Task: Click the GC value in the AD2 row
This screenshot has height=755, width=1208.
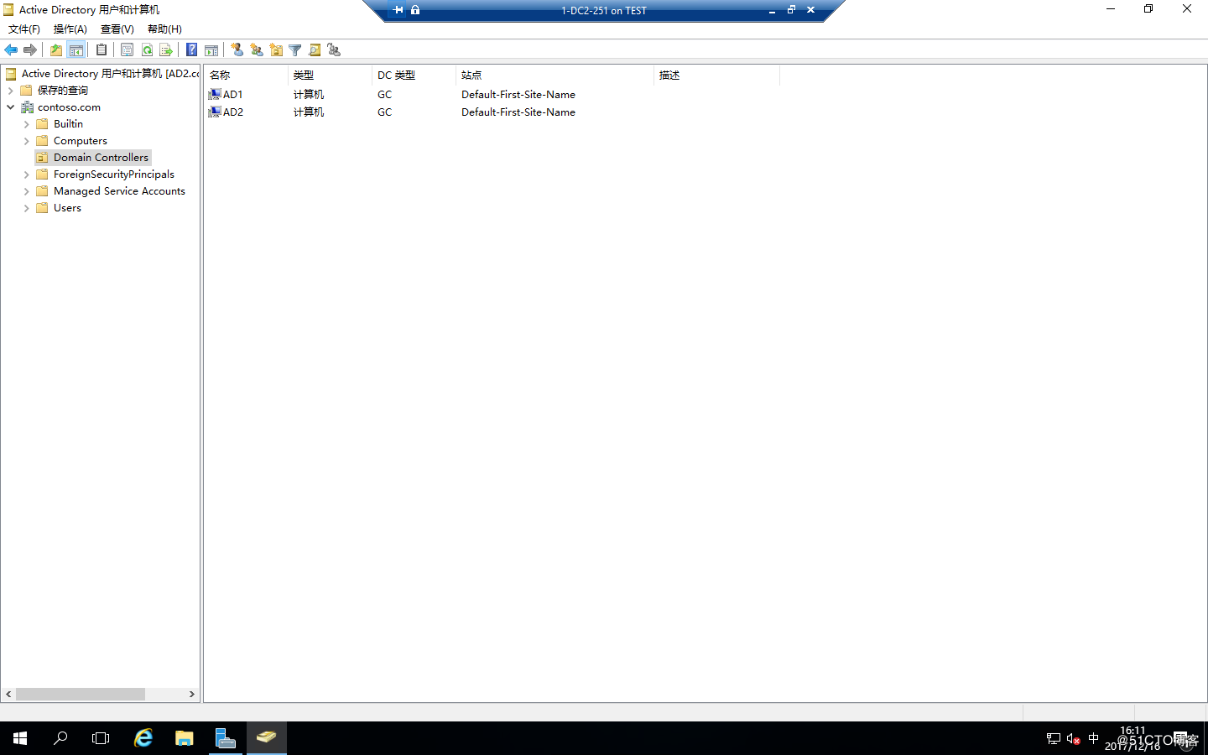Action: [x=384, y=112]
